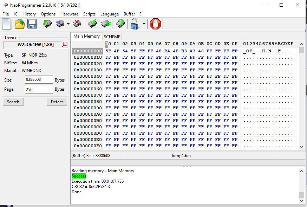Click the Verify IC green checkmark icon

point(92,24)
